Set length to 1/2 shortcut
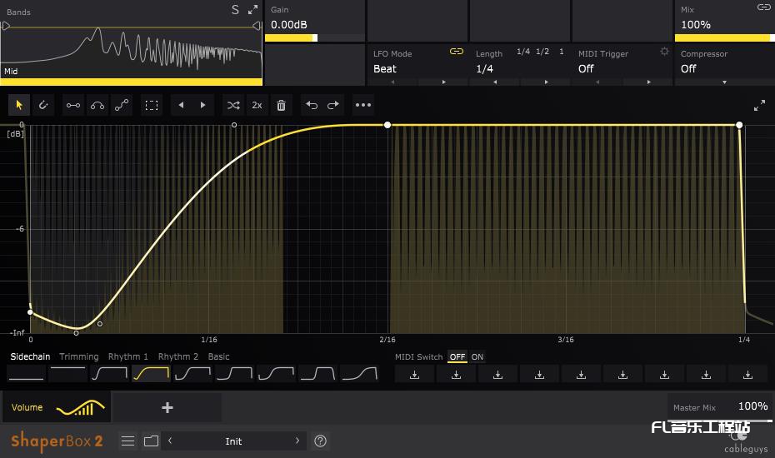 coord(542,52)
